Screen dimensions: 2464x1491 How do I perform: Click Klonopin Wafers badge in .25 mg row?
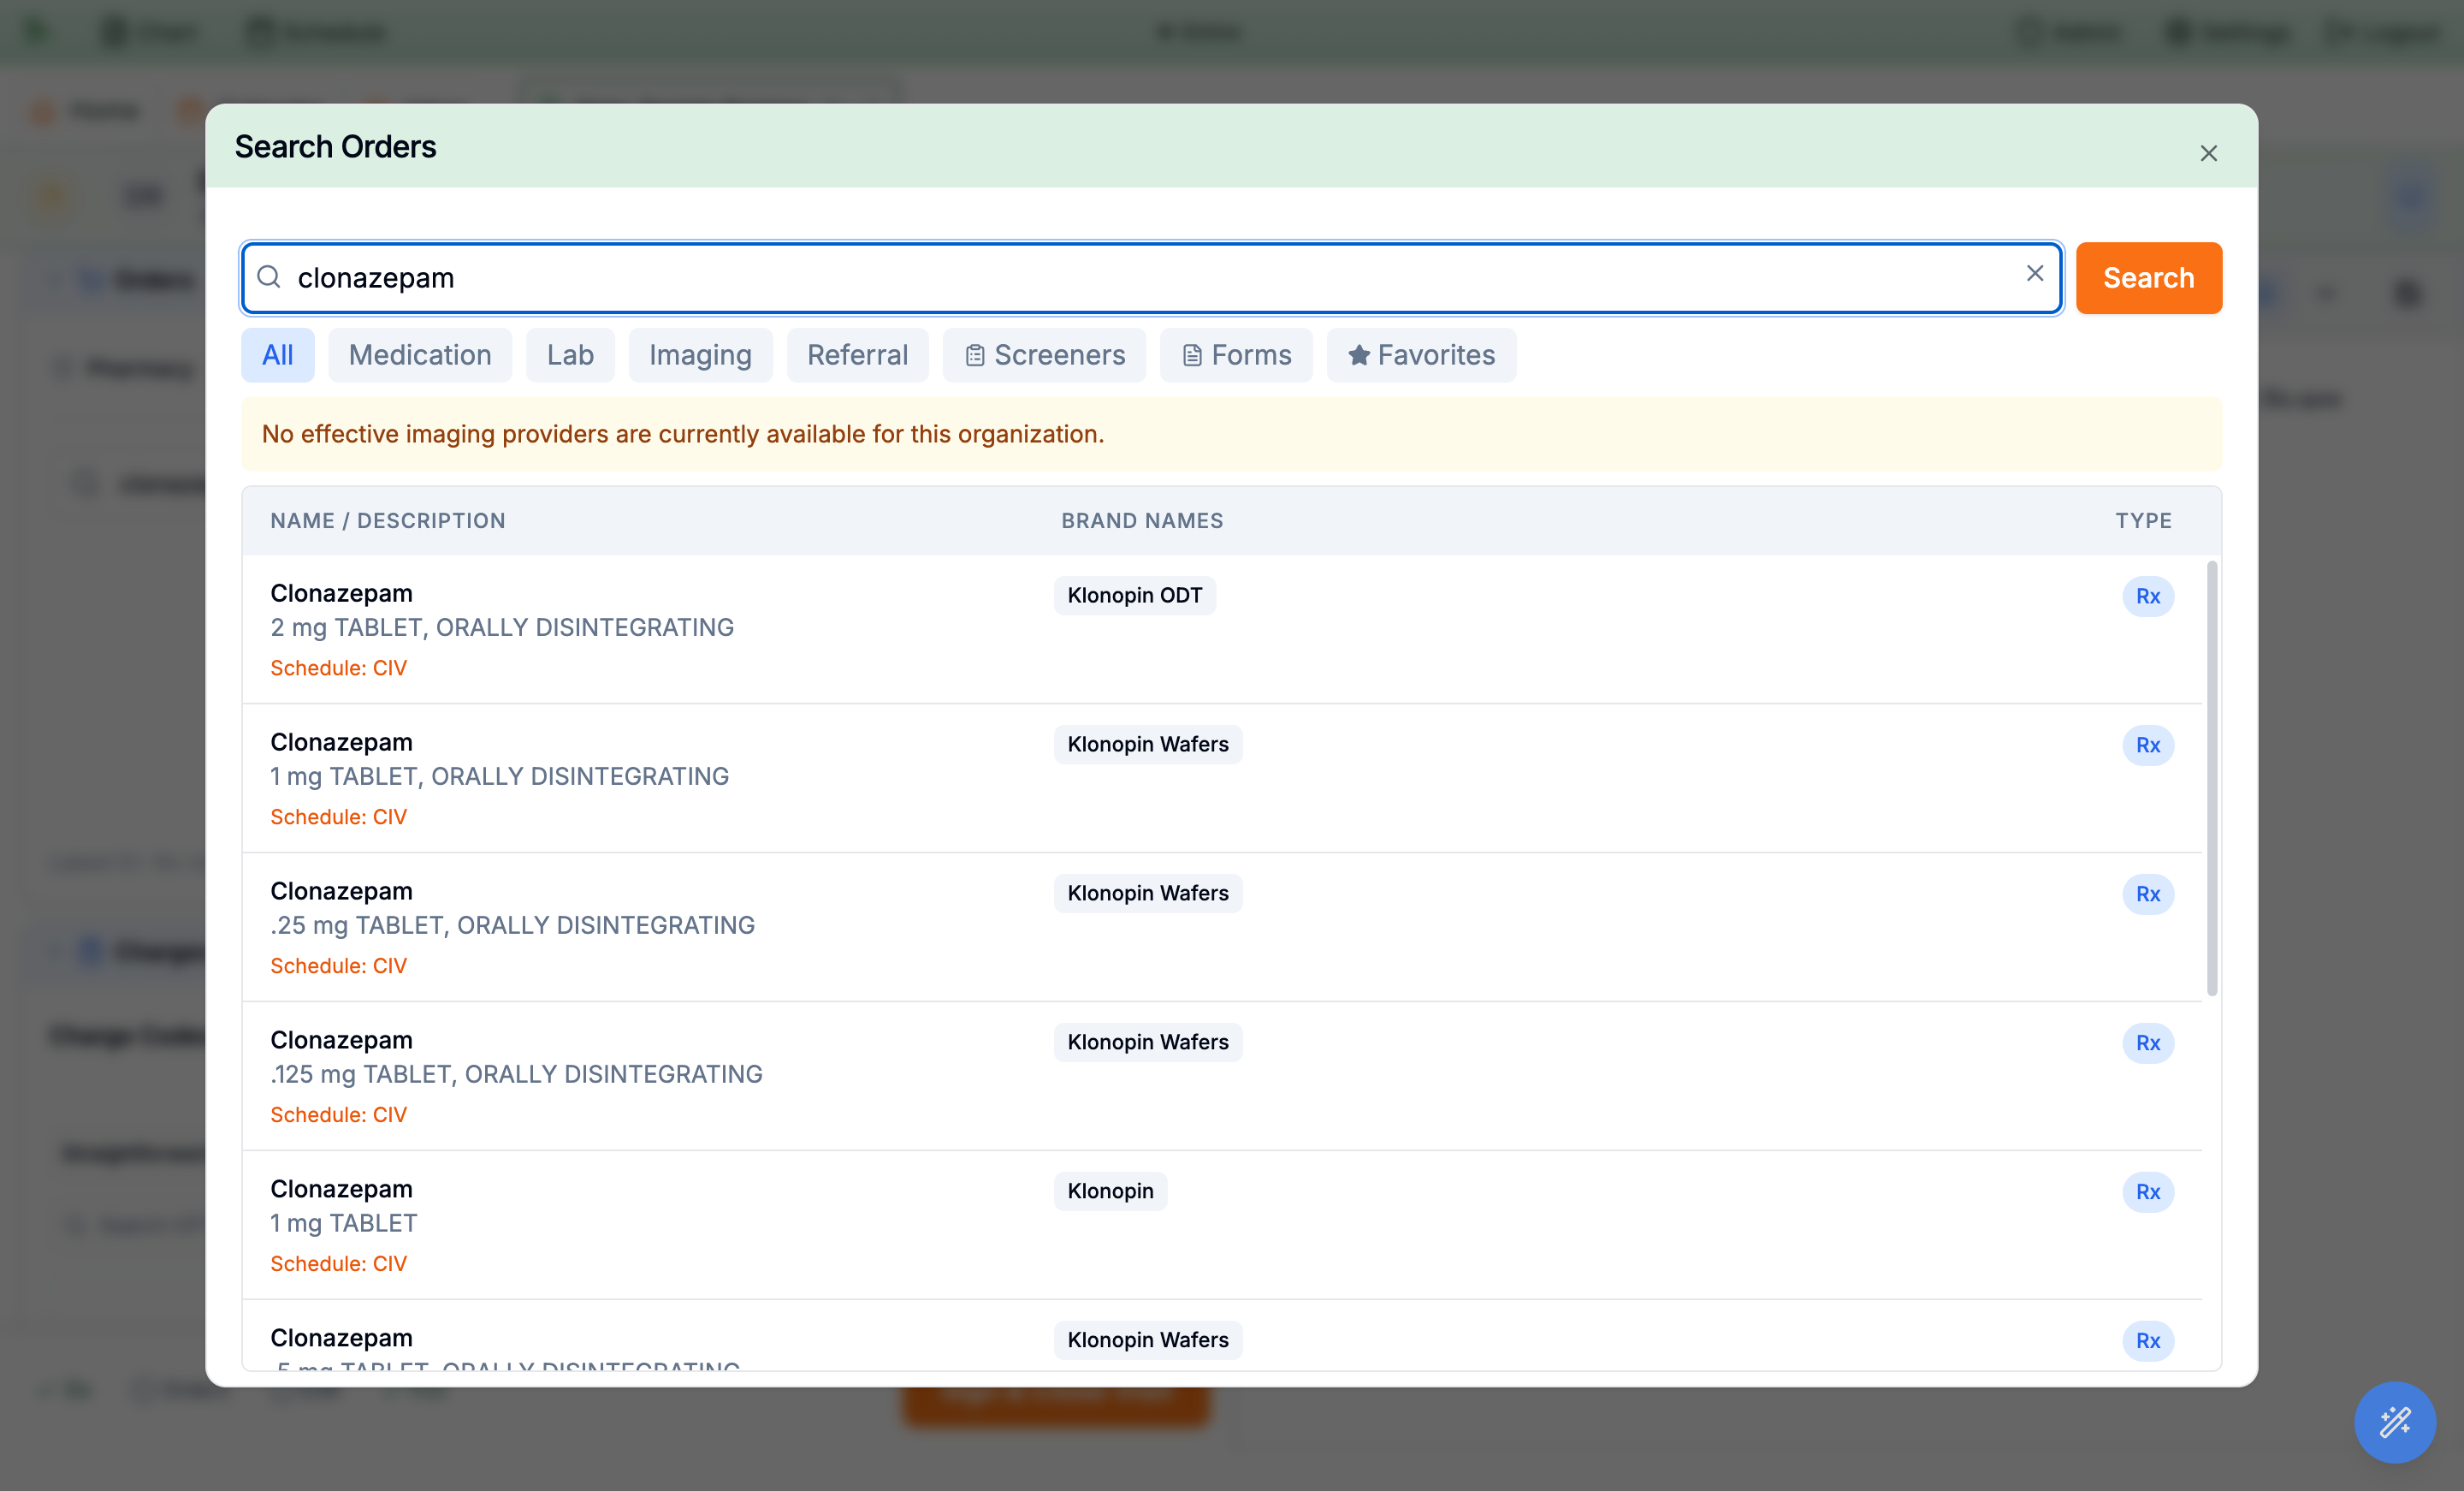tap(1148, 894)
